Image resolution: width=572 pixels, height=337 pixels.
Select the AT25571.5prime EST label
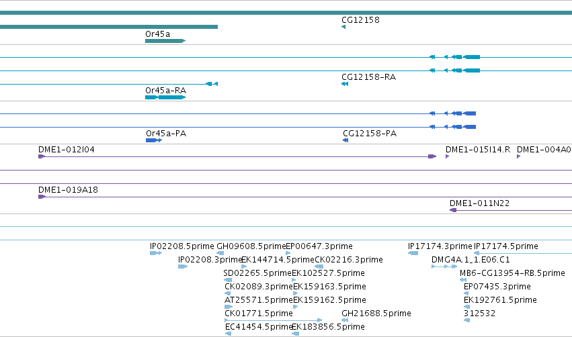(x=259, y=300)
